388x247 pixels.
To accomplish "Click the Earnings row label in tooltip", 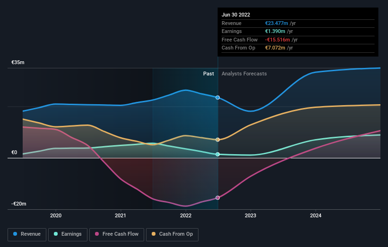I will 232,31.
